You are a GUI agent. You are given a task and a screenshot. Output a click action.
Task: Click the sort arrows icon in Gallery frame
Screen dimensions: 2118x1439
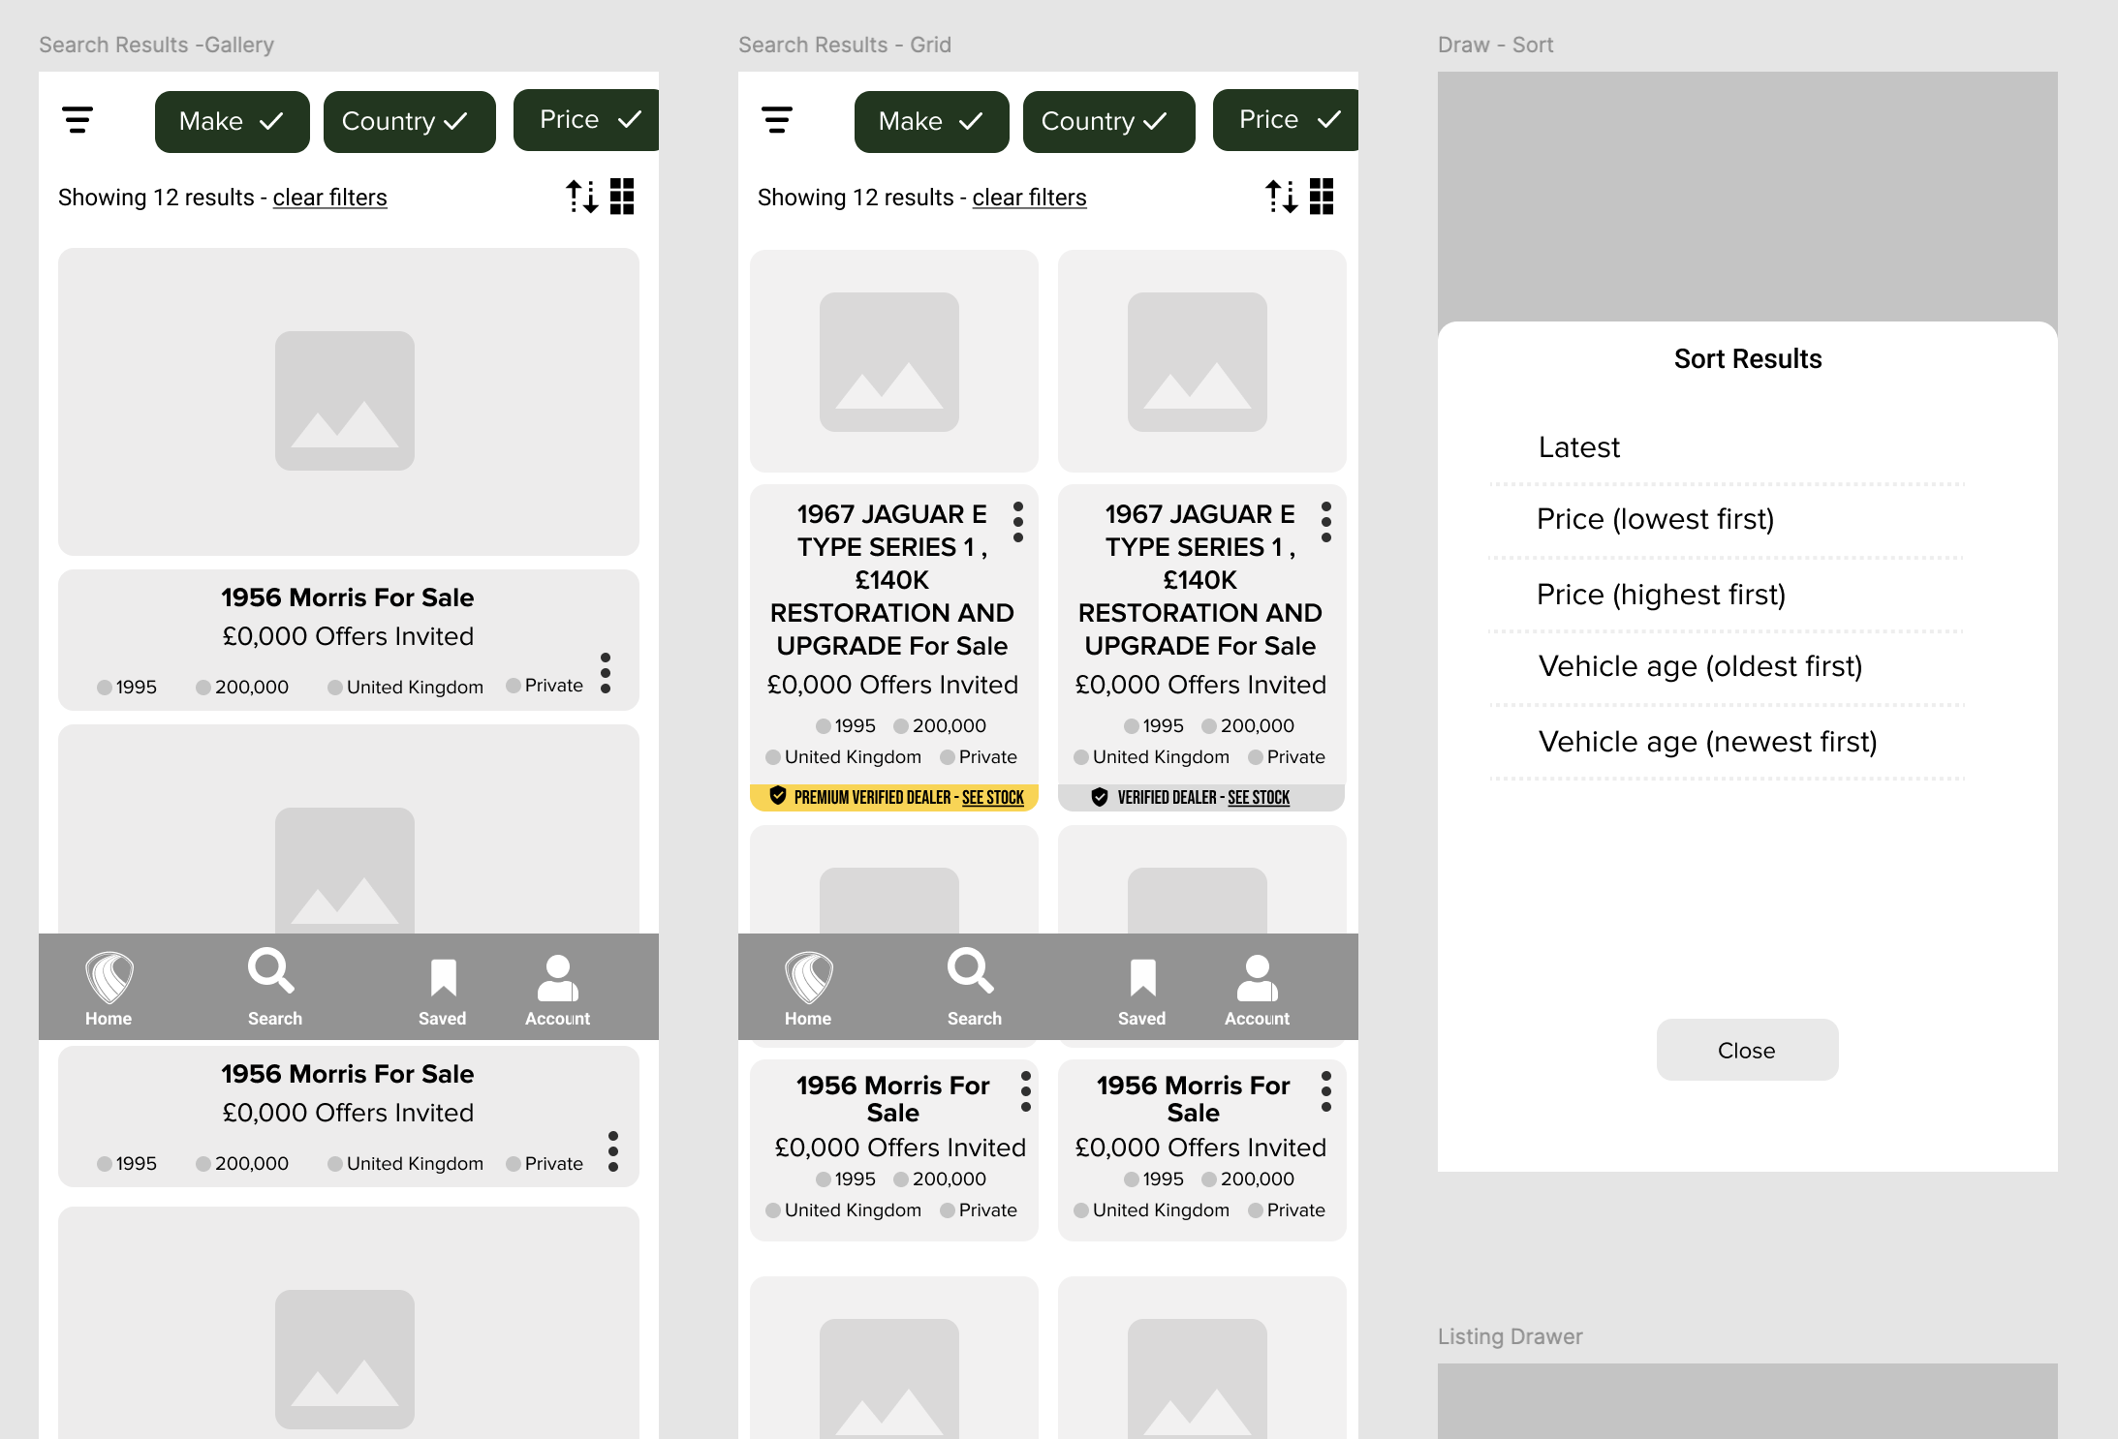[x=582, y=197]
